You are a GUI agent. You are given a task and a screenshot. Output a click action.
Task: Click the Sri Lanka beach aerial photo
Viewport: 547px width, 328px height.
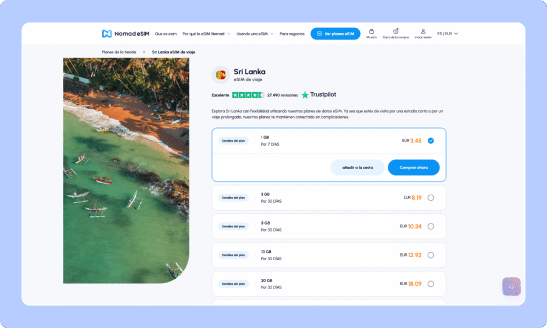tap(126, 171)
